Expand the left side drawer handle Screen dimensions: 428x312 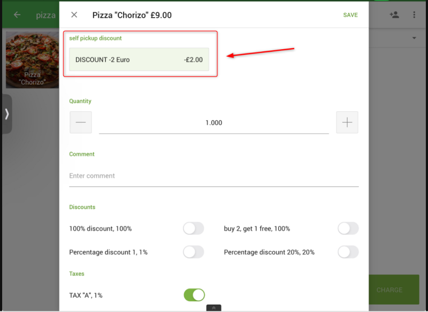tap(6, 113)
